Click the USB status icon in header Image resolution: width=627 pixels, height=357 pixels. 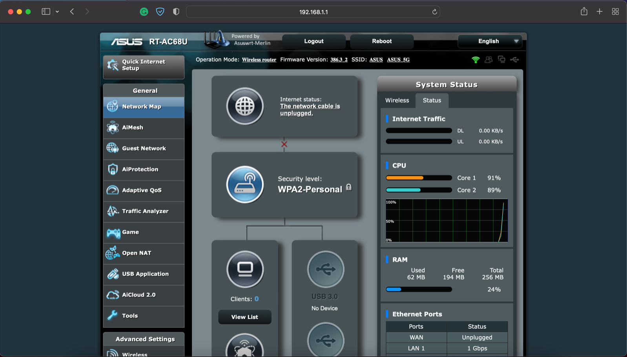(x=514, y=60)
